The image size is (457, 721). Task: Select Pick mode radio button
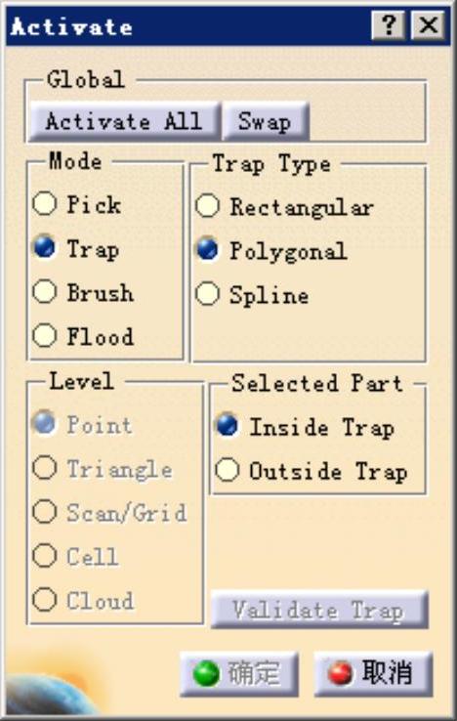coord(45,203)
